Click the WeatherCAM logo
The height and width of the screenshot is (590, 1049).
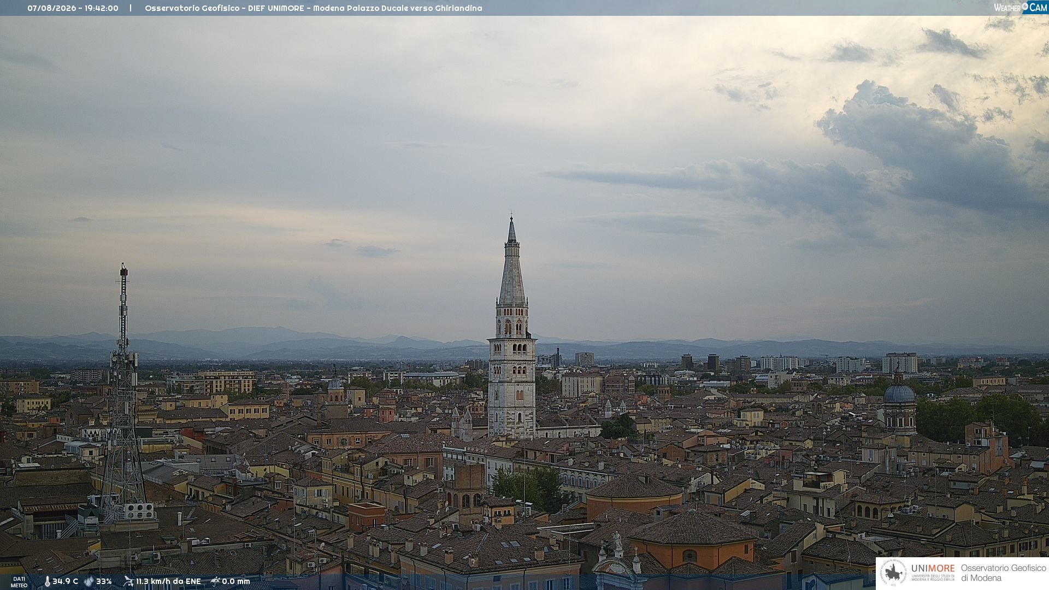click(x=1021, y=8)
